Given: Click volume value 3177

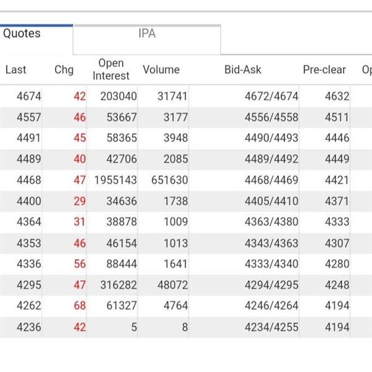Looking at the screenshot, I should [175, 117].
